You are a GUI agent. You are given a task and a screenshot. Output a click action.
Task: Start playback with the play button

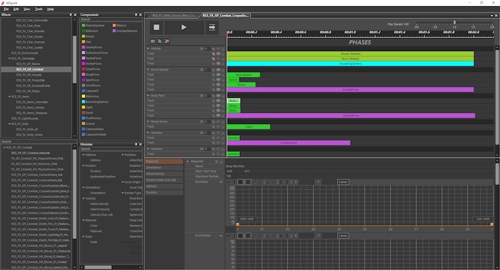tap(184, 27)
